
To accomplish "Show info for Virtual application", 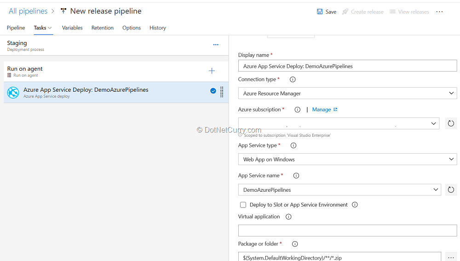I will tap(289, 217).
